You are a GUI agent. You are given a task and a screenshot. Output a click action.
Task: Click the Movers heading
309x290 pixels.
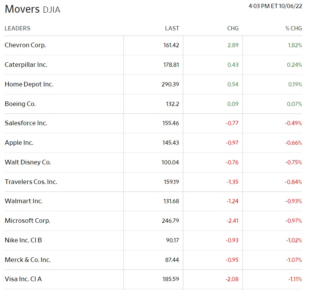pyautogui.click(x=22, y=9)
